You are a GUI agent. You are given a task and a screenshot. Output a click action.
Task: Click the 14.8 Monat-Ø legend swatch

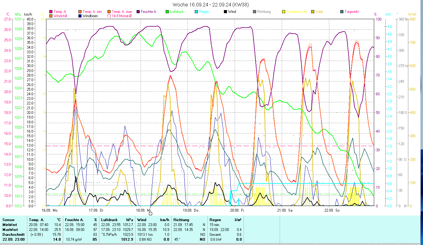tap(109, 16)
